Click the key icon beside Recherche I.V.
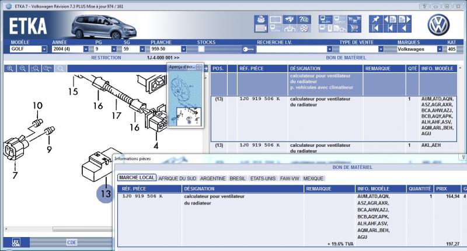467x251 pixels. (x=248, y=50)
